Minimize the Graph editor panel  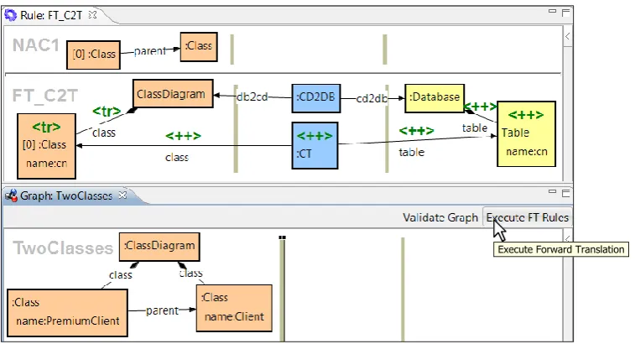553,191
